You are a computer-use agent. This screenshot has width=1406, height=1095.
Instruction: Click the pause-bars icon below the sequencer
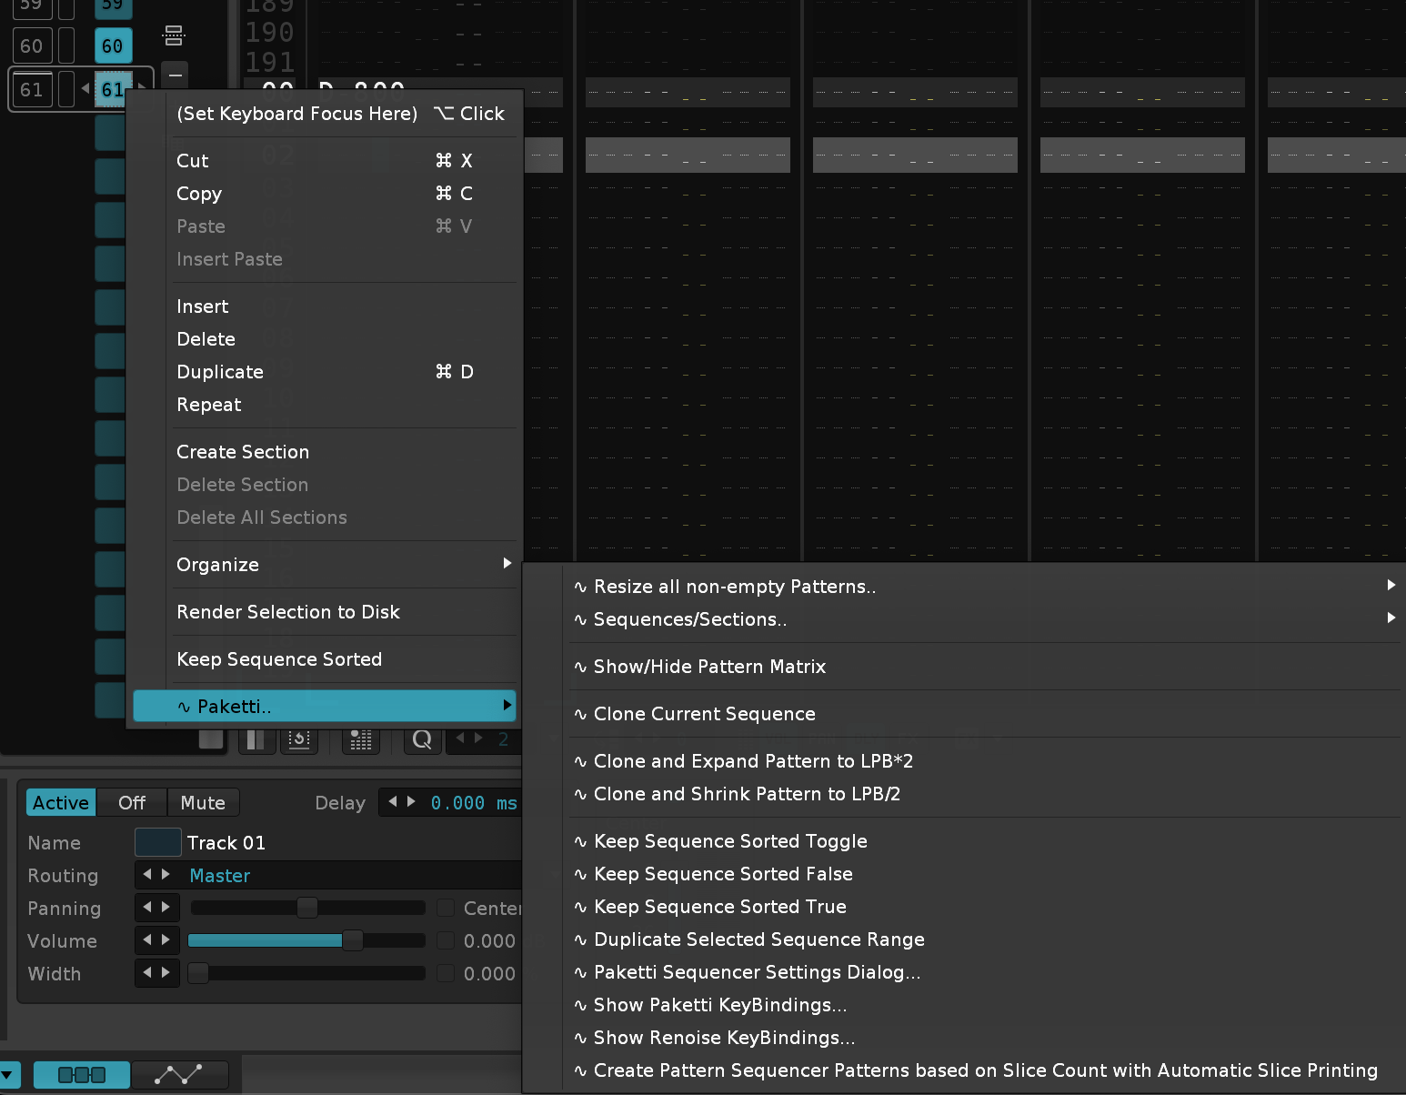tap(256, 739)
